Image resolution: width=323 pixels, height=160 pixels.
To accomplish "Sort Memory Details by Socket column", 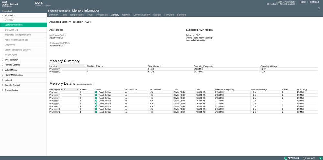I will [83, 89].
